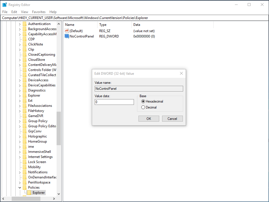Click the ime folder icon
Viewport: 269px width, 202px height.
pyautogui.click(x=25, y=147)
